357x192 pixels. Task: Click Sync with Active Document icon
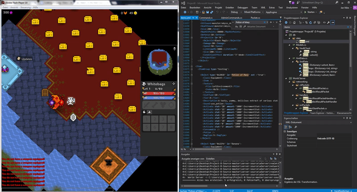tap(306, 22)
